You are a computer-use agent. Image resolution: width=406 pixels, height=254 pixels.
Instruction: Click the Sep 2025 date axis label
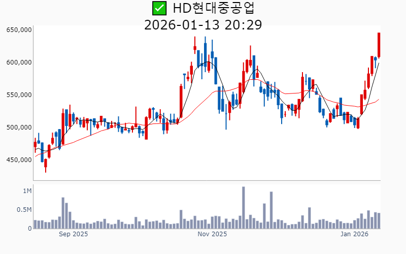click(74, 234)
